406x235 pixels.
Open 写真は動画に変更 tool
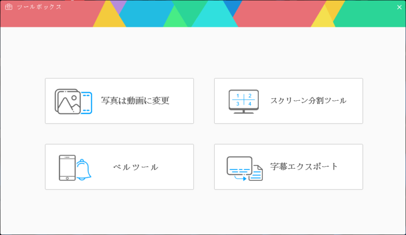(119, 101)
